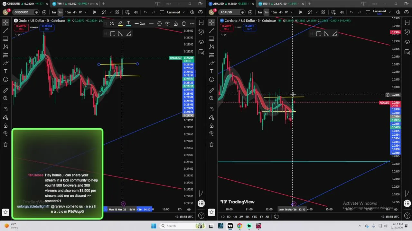
Task: Open the watchlist panel in the ONDOUSD window
Action: click(x=201, y=22)
